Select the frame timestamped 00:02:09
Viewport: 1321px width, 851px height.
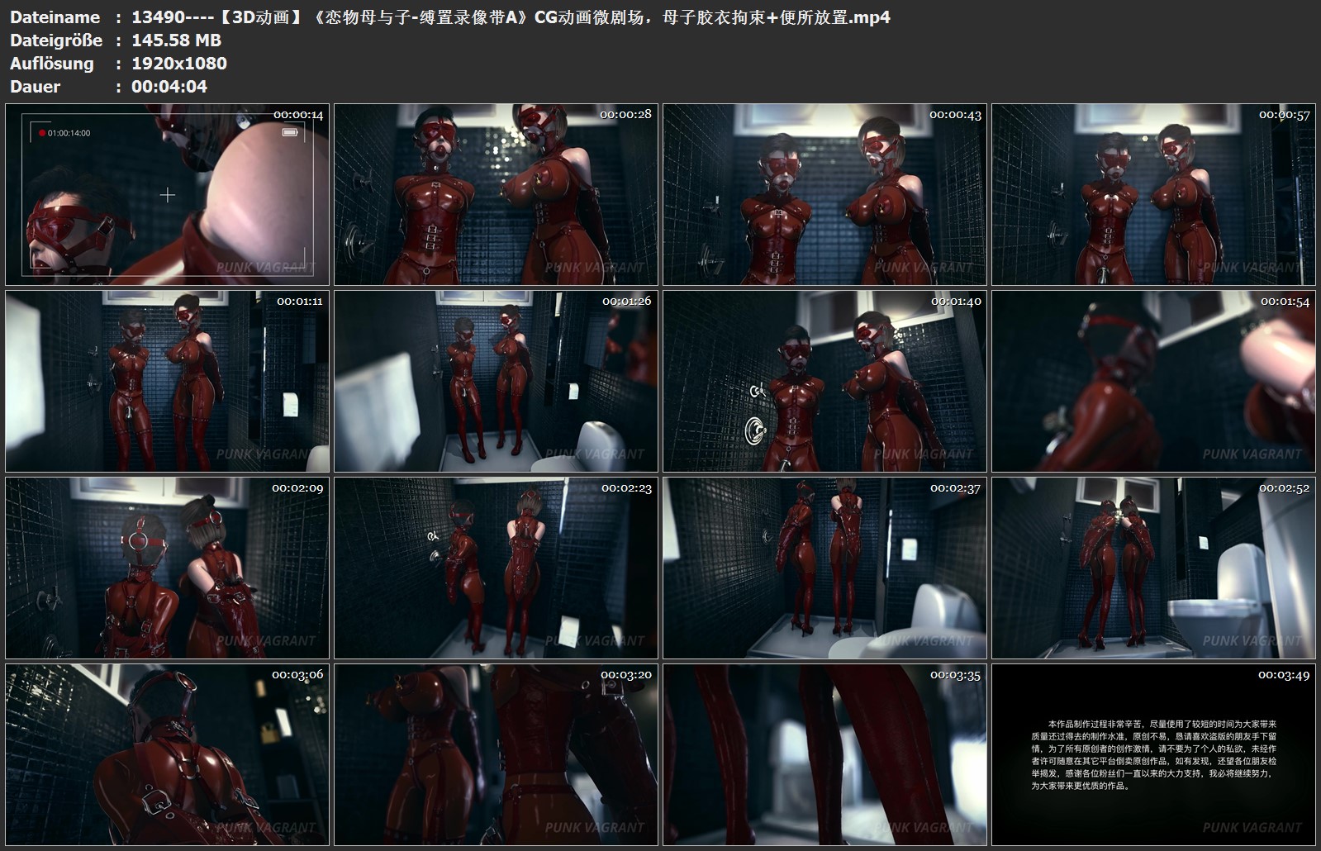(x=167, y=568)
